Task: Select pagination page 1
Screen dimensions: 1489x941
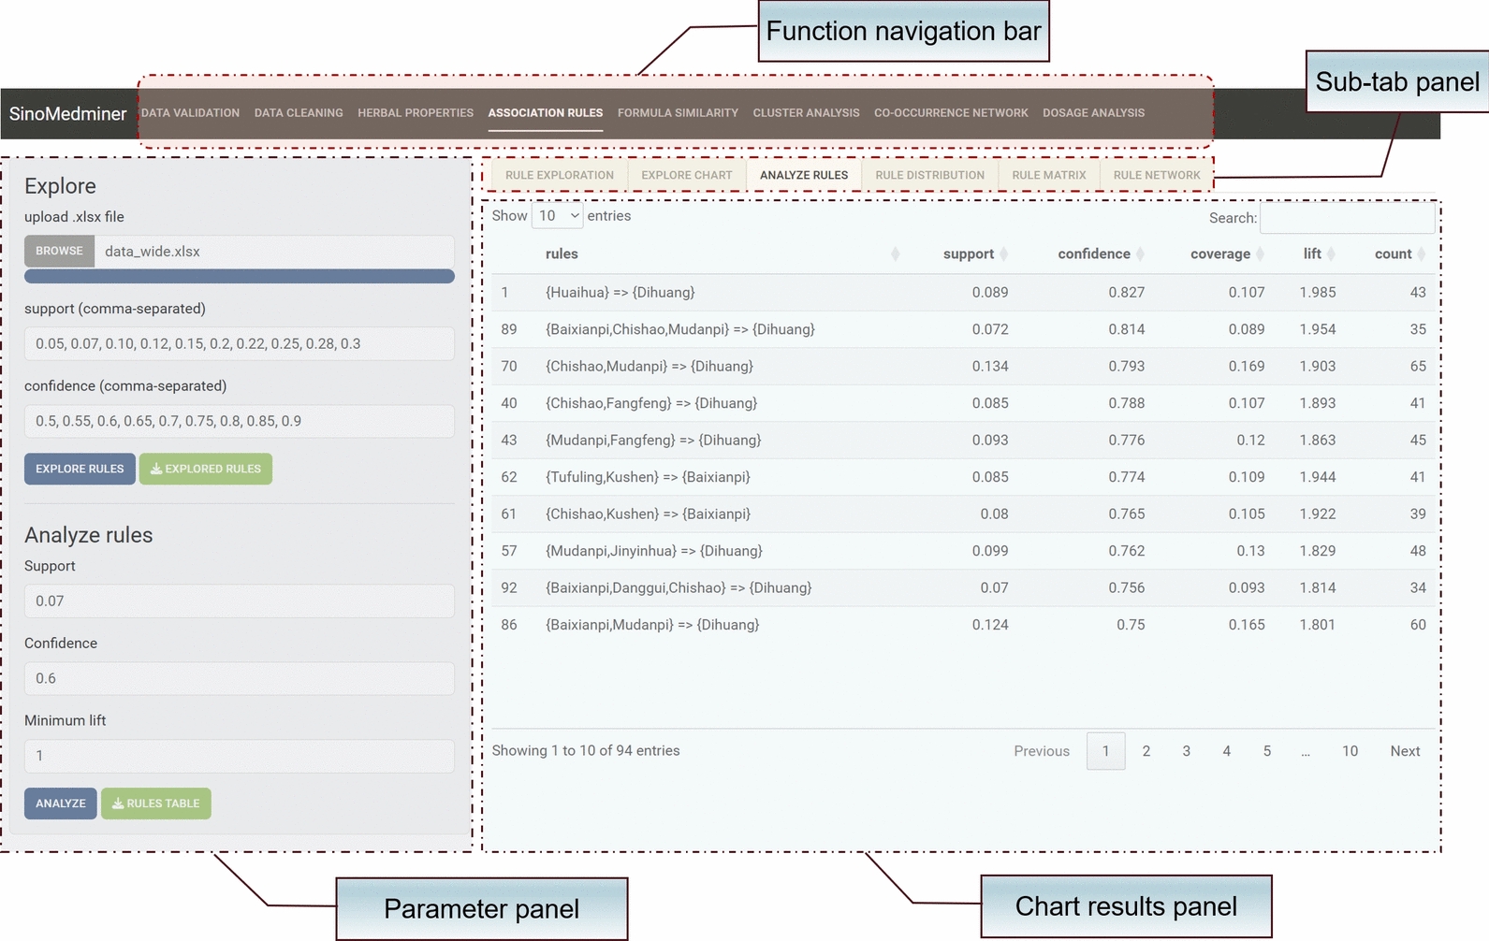Action: click(x=1105, y=751)
